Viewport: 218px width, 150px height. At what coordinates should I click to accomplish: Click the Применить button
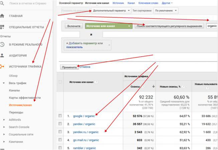[x=69, y=67]
